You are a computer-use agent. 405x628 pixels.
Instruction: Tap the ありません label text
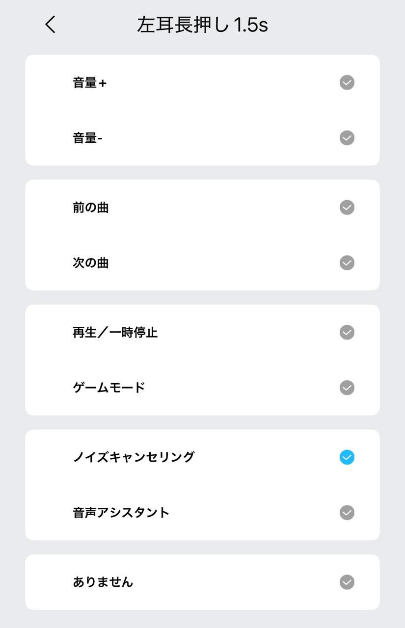[103, 582]
